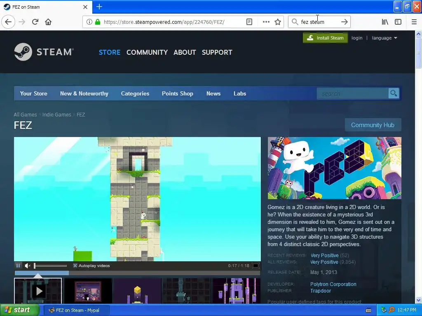Click the clock showing 12:47 PM
Viewport: 422px width, 316px height.
click(x=407, y=310)
